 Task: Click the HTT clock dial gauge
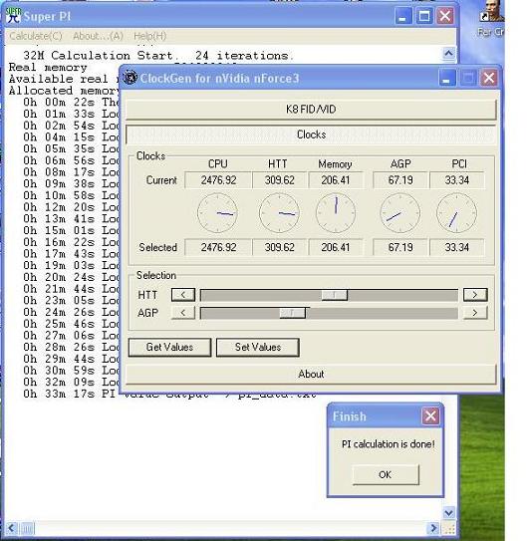[279, 213]
